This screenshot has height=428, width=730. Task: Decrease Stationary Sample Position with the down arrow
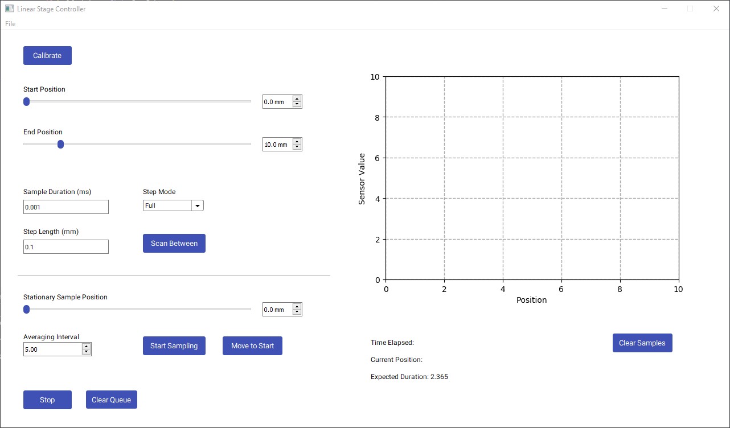297,312
